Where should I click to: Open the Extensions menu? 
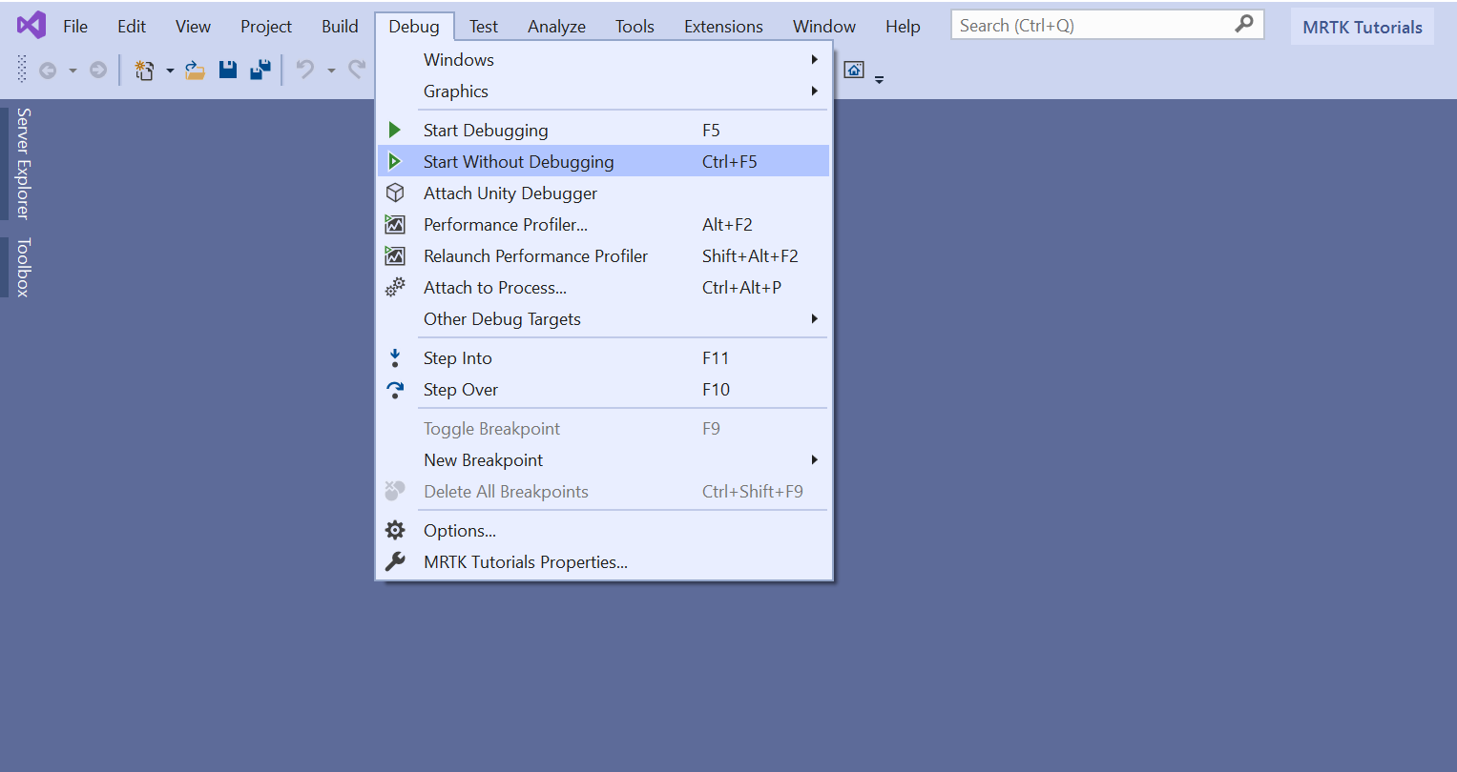[723, 27]
